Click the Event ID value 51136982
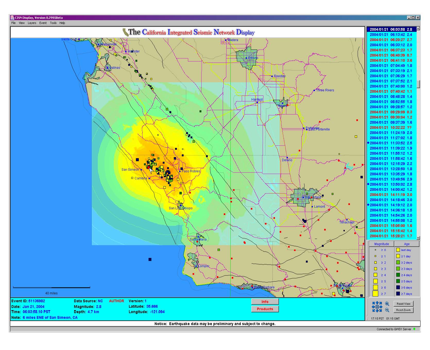This screenshot has width=430, height=350. point(37,301)
